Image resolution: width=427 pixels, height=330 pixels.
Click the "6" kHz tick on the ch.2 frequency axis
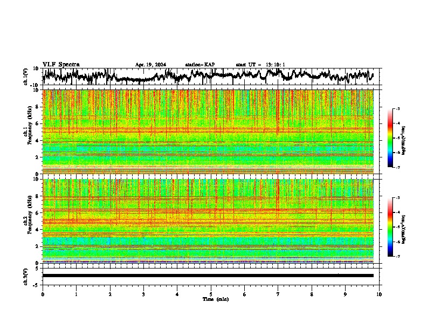(37, 212)
